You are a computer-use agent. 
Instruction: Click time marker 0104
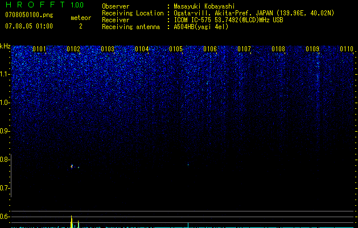(x=142, y=48)
